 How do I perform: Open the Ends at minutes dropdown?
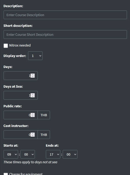pos(70,154)
